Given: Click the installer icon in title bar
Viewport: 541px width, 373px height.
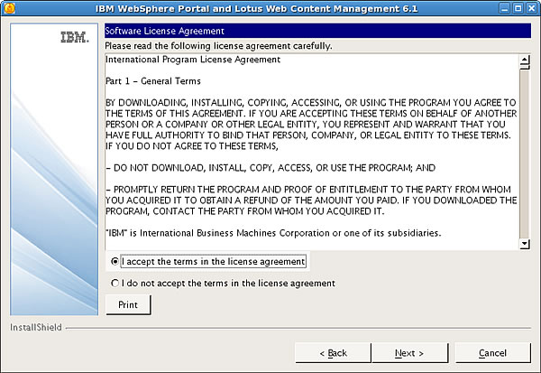Looking at the screenshot, I should point(9,8).
